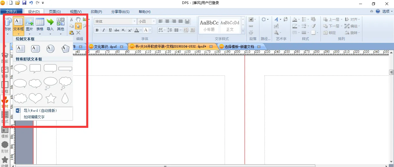Screen dimensions: 394x167
Task: Expand the 小四 font size dropdown
Action: (x=154, y=22)
